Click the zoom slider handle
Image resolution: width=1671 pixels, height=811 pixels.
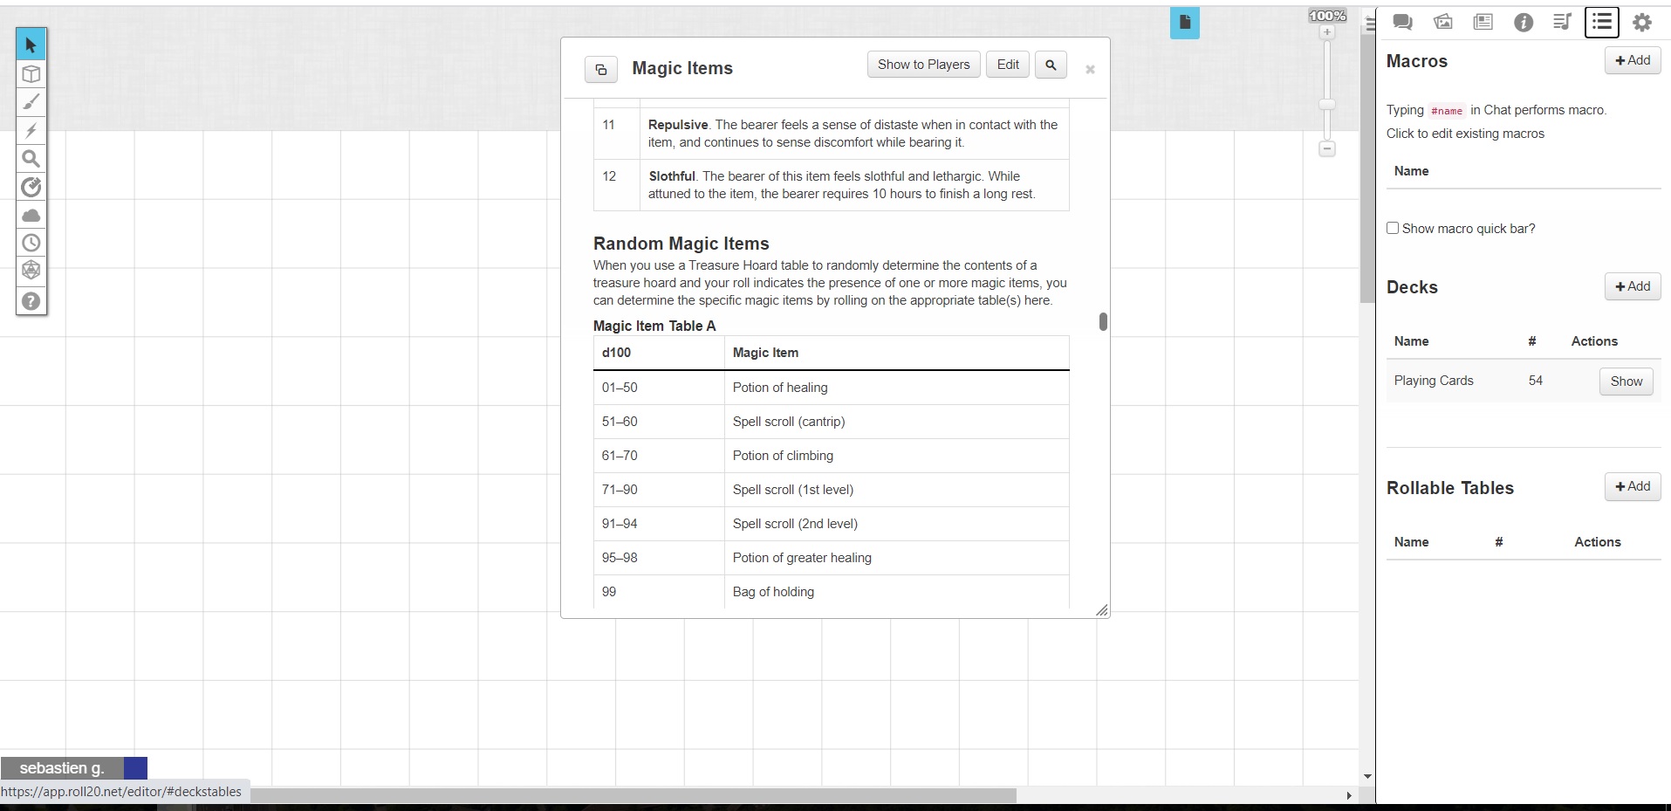pos(1327,104)
